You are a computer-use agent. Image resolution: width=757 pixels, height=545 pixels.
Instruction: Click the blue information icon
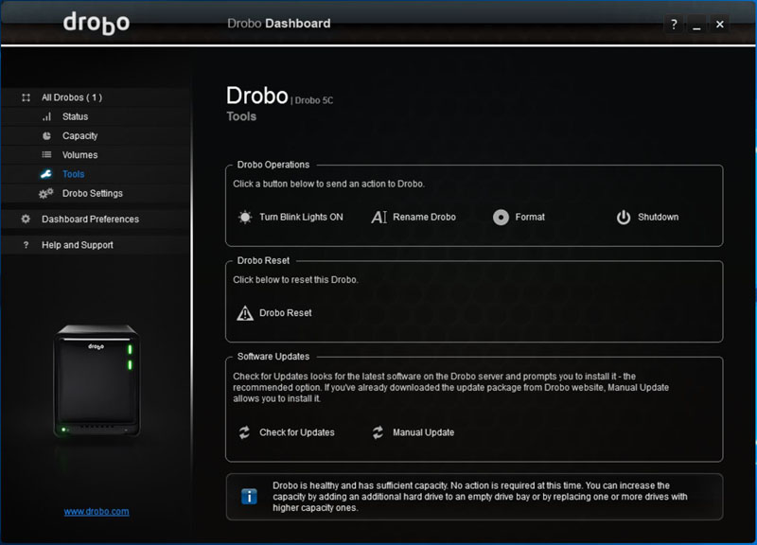click(x=249, y=496)
